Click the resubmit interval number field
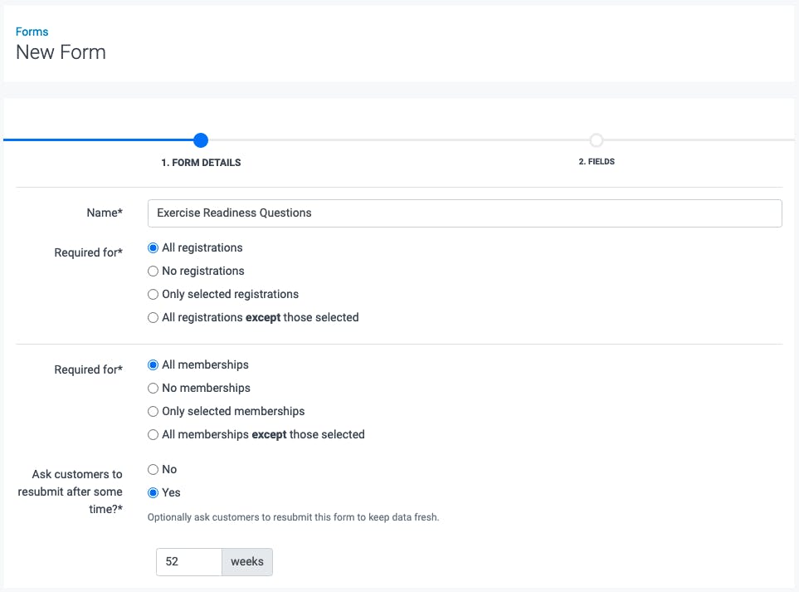 pos(188,561)
